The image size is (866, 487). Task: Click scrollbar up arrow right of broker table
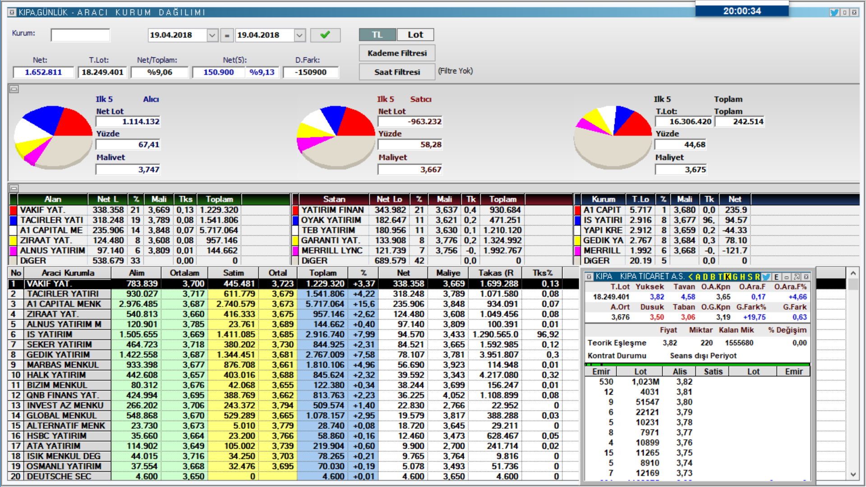[853, 273]
